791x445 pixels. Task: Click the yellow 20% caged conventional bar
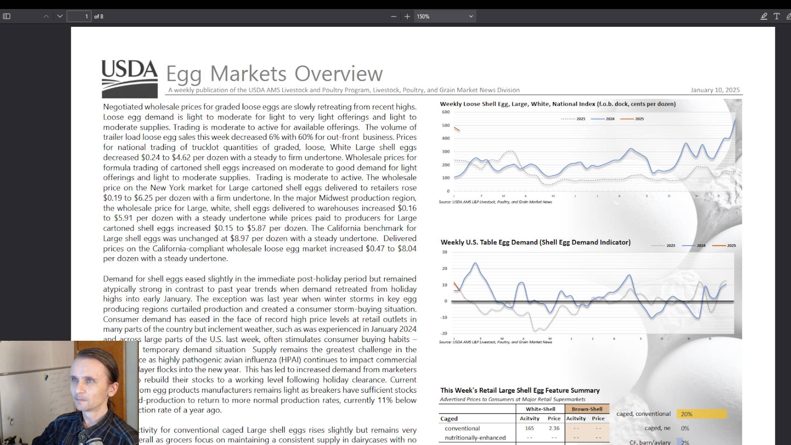tap(701, 414)
